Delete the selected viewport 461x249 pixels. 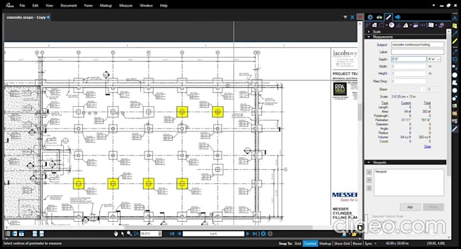pyautogui.click(x=369, y=187)
